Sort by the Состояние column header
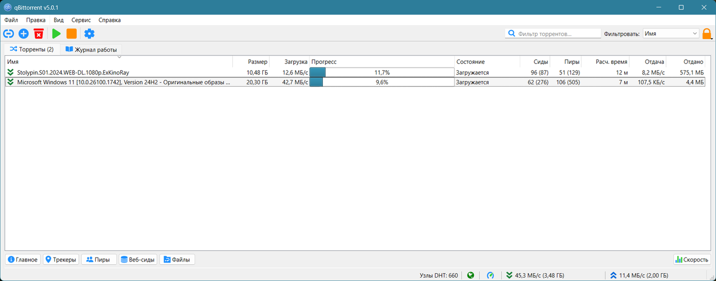This screenshot has width=716, height=281. pos(487,61)
